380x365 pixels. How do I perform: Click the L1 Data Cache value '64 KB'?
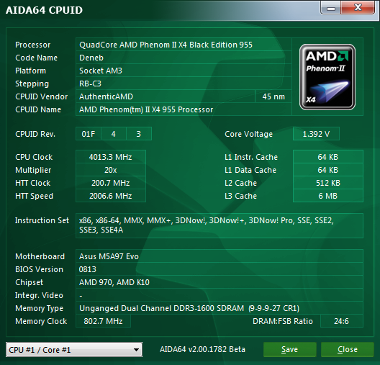[x=328, y=170]
